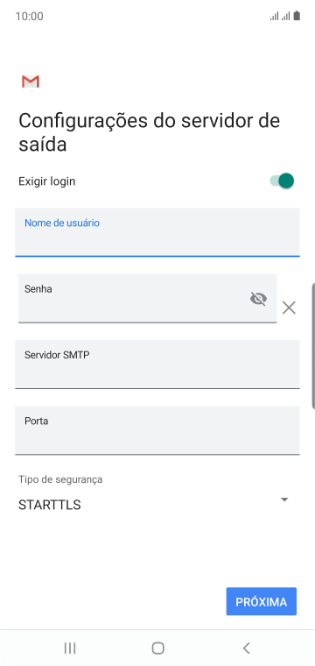315x666 pixels.
Task: Click the scrollbar on the right edge
Action: click(x=313, y=345)
